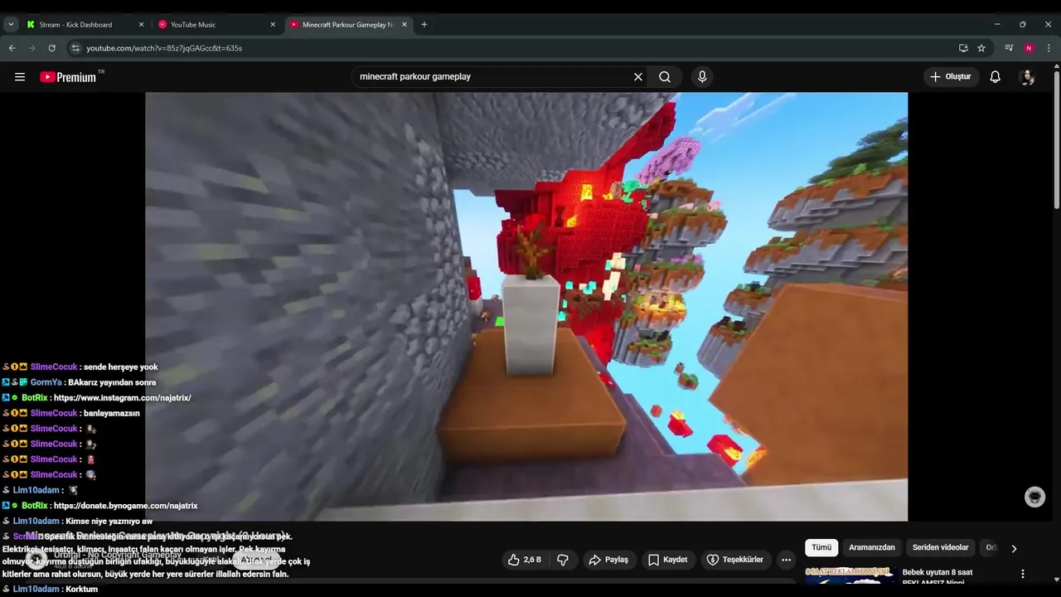Click 'sende herşeye yook' chat message

point(121,367)
